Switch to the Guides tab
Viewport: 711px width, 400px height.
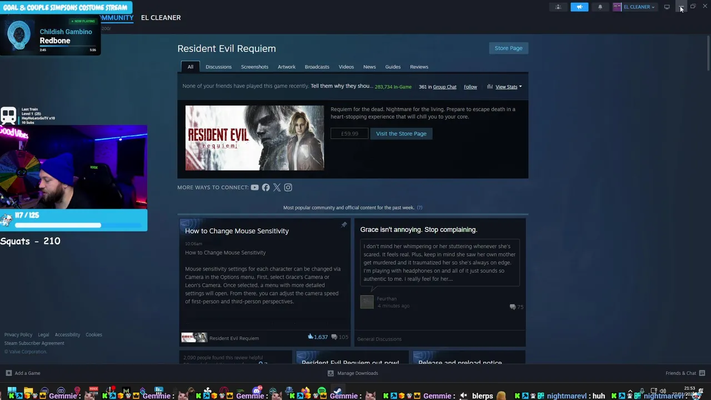[x=393, y=67]
